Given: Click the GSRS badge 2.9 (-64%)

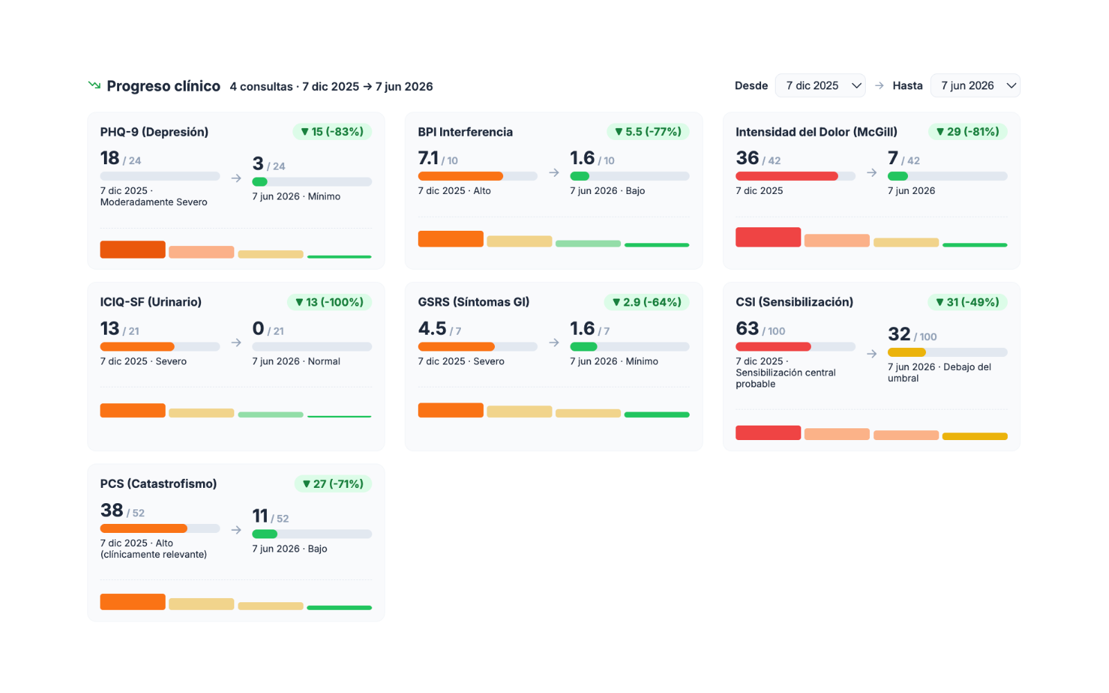Looking at the screenshot, I should 647,302.
